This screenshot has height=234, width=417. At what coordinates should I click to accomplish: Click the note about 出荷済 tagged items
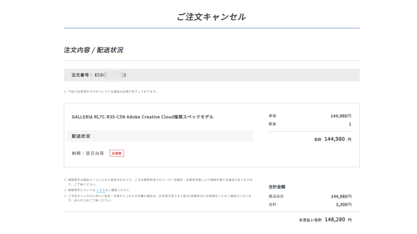click(x=113, y=92)
